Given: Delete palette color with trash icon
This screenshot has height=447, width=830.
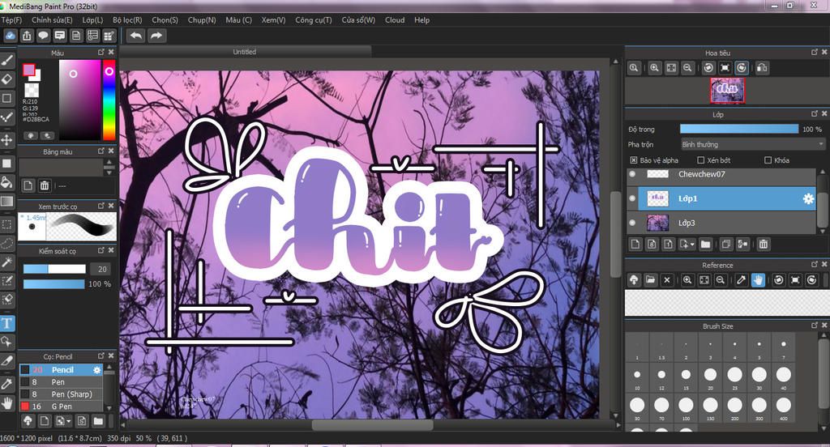Looking at the screenshot, I should pos(45,185).
